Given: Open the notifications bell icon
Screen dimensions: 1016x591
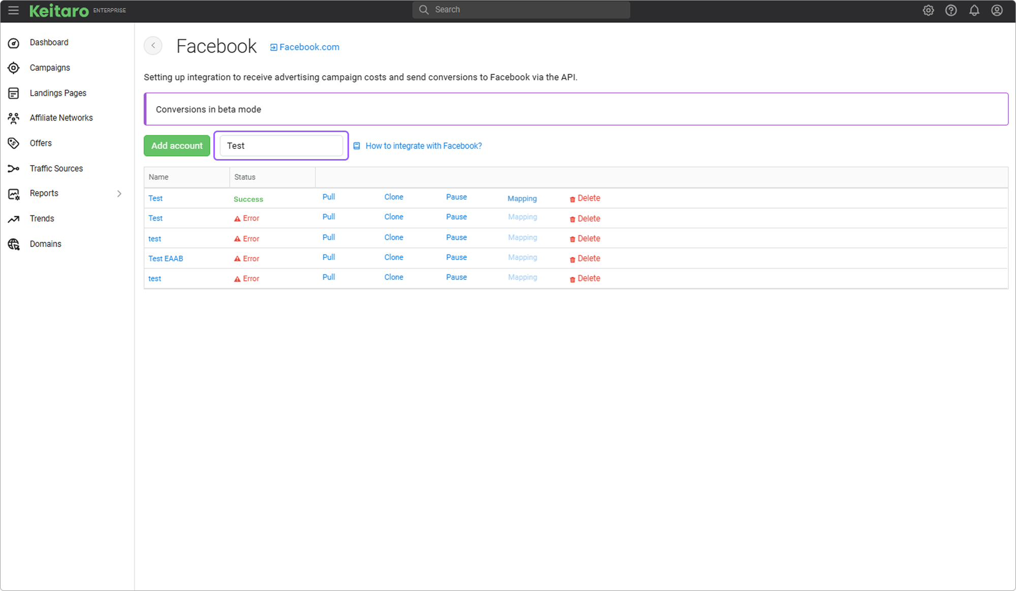Looking at the screenshot, I should (x=974, y=10).
